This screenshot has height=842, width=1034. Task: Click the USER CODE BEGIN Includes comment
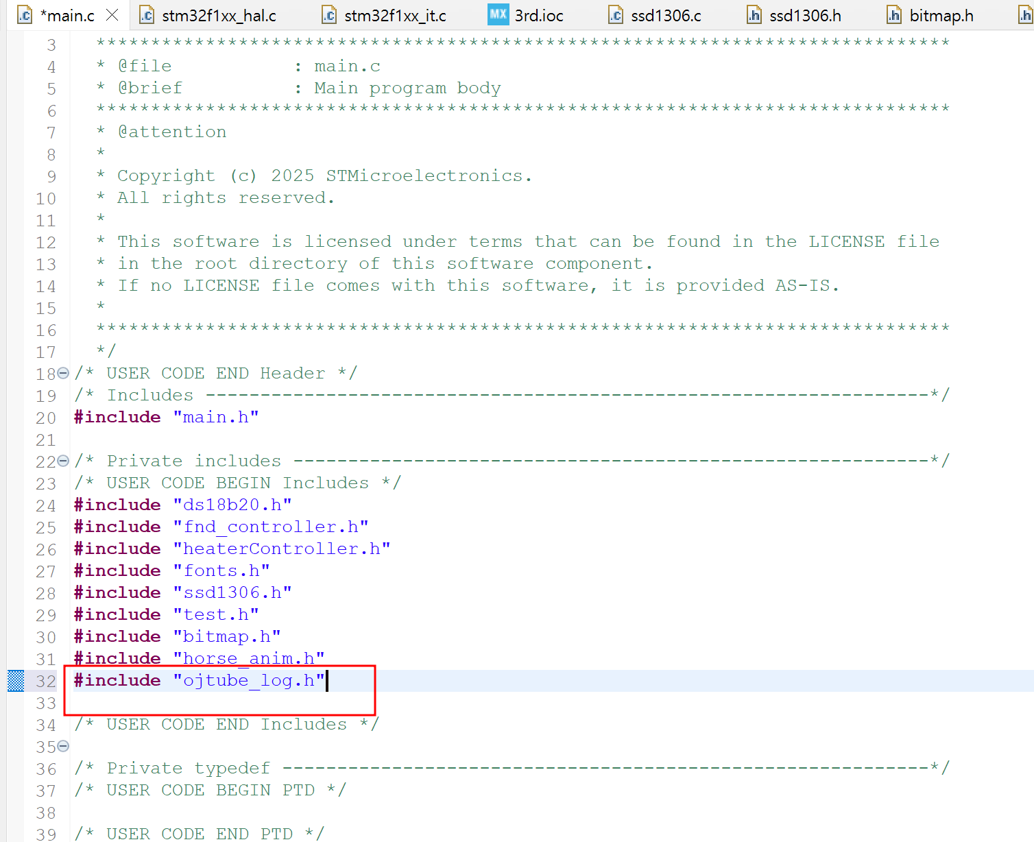(x=237, y=483)
